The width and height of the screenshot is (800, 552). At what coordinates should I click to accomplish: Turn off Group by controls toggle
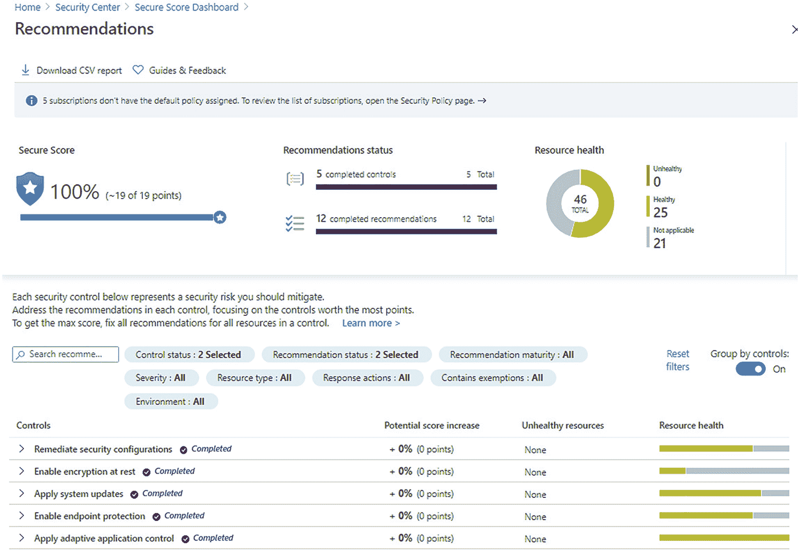750,369
